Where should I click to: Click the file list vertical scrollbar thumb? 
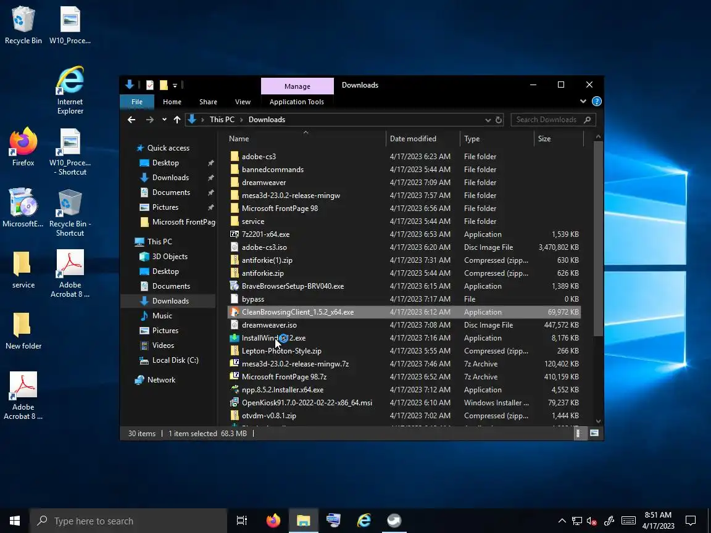[x=598, y=239]
